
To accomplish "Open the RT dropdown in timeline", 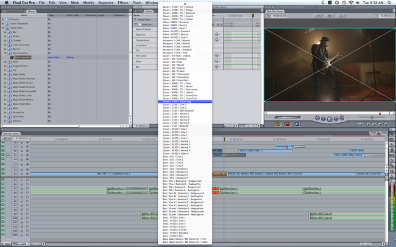I will point(6,139).
